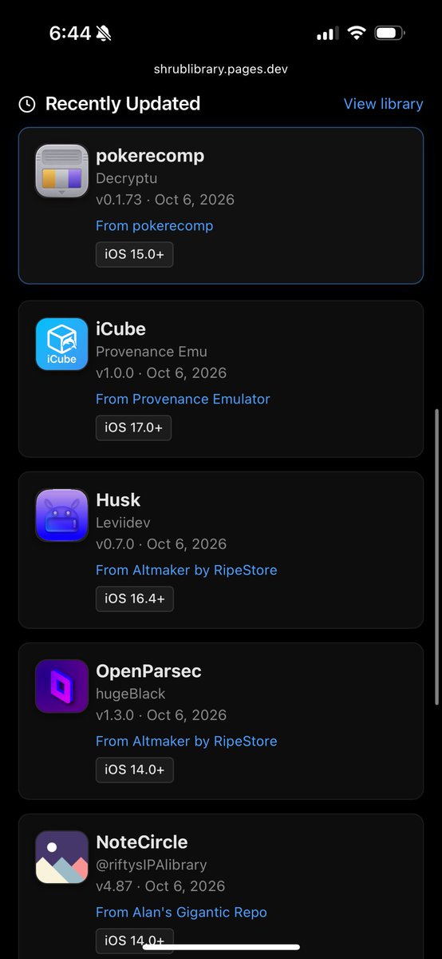Screen dimensions: 442x959
Task: Tap the v0.1.73 version line
Action: tap(165, 200)
